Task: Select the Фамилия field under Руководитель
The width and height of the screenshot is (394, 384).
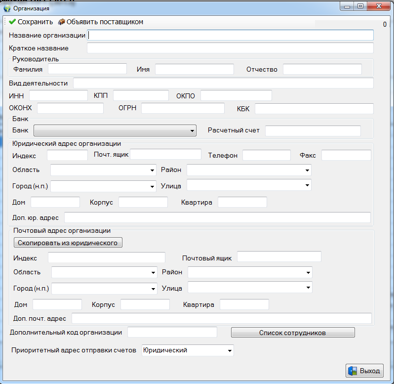Action: click(x=87, y=69)
